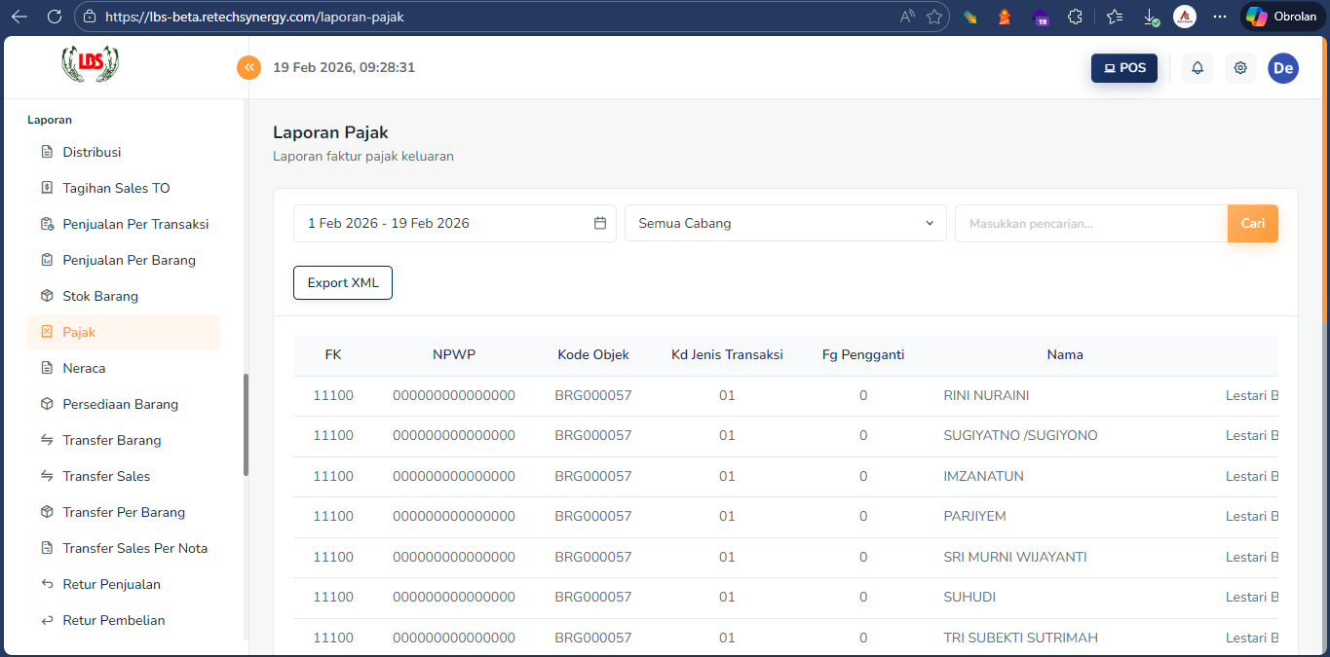Select the IMZANATUN name cell

983,476
